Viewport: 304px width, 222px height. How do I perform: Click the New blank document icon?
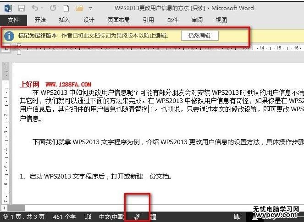(66, 8)
